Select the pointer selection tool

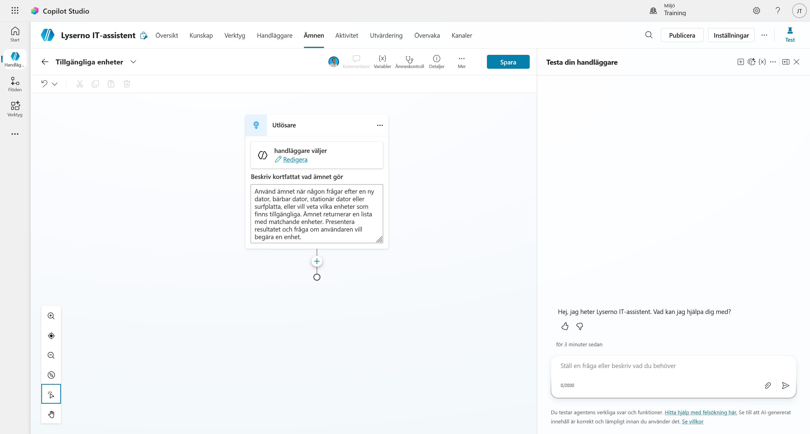coord(51,394)
